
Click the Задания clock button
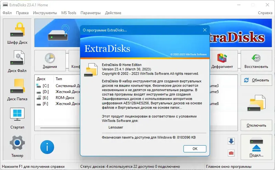(50, 61)
